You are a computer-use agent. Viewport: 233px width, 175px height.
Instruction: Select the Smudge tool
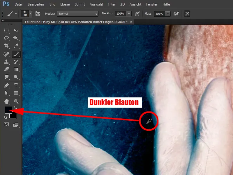pyautogui.click(x=6, y=77)
